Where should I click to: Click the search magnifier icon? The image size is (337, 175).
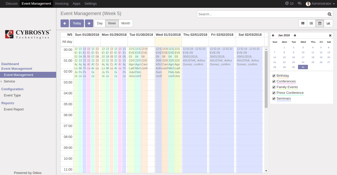(329, 14)
